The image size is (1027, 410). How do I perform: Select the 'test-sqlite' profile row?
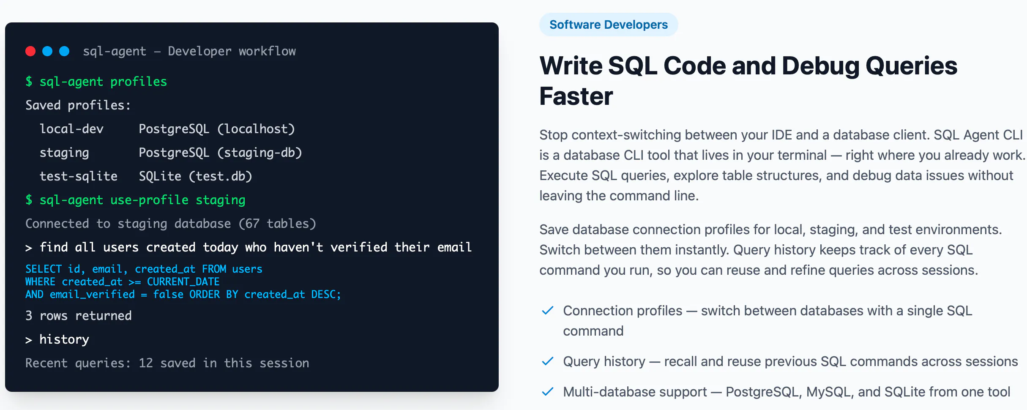pos(146,176)
